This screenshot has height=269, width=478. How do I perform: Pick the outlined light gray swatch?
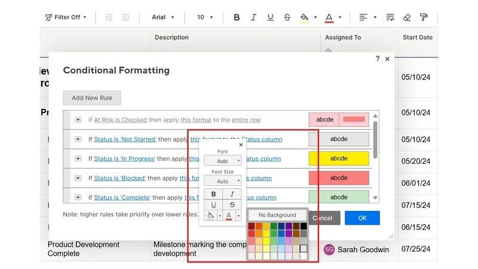click(x=304, y=249)
